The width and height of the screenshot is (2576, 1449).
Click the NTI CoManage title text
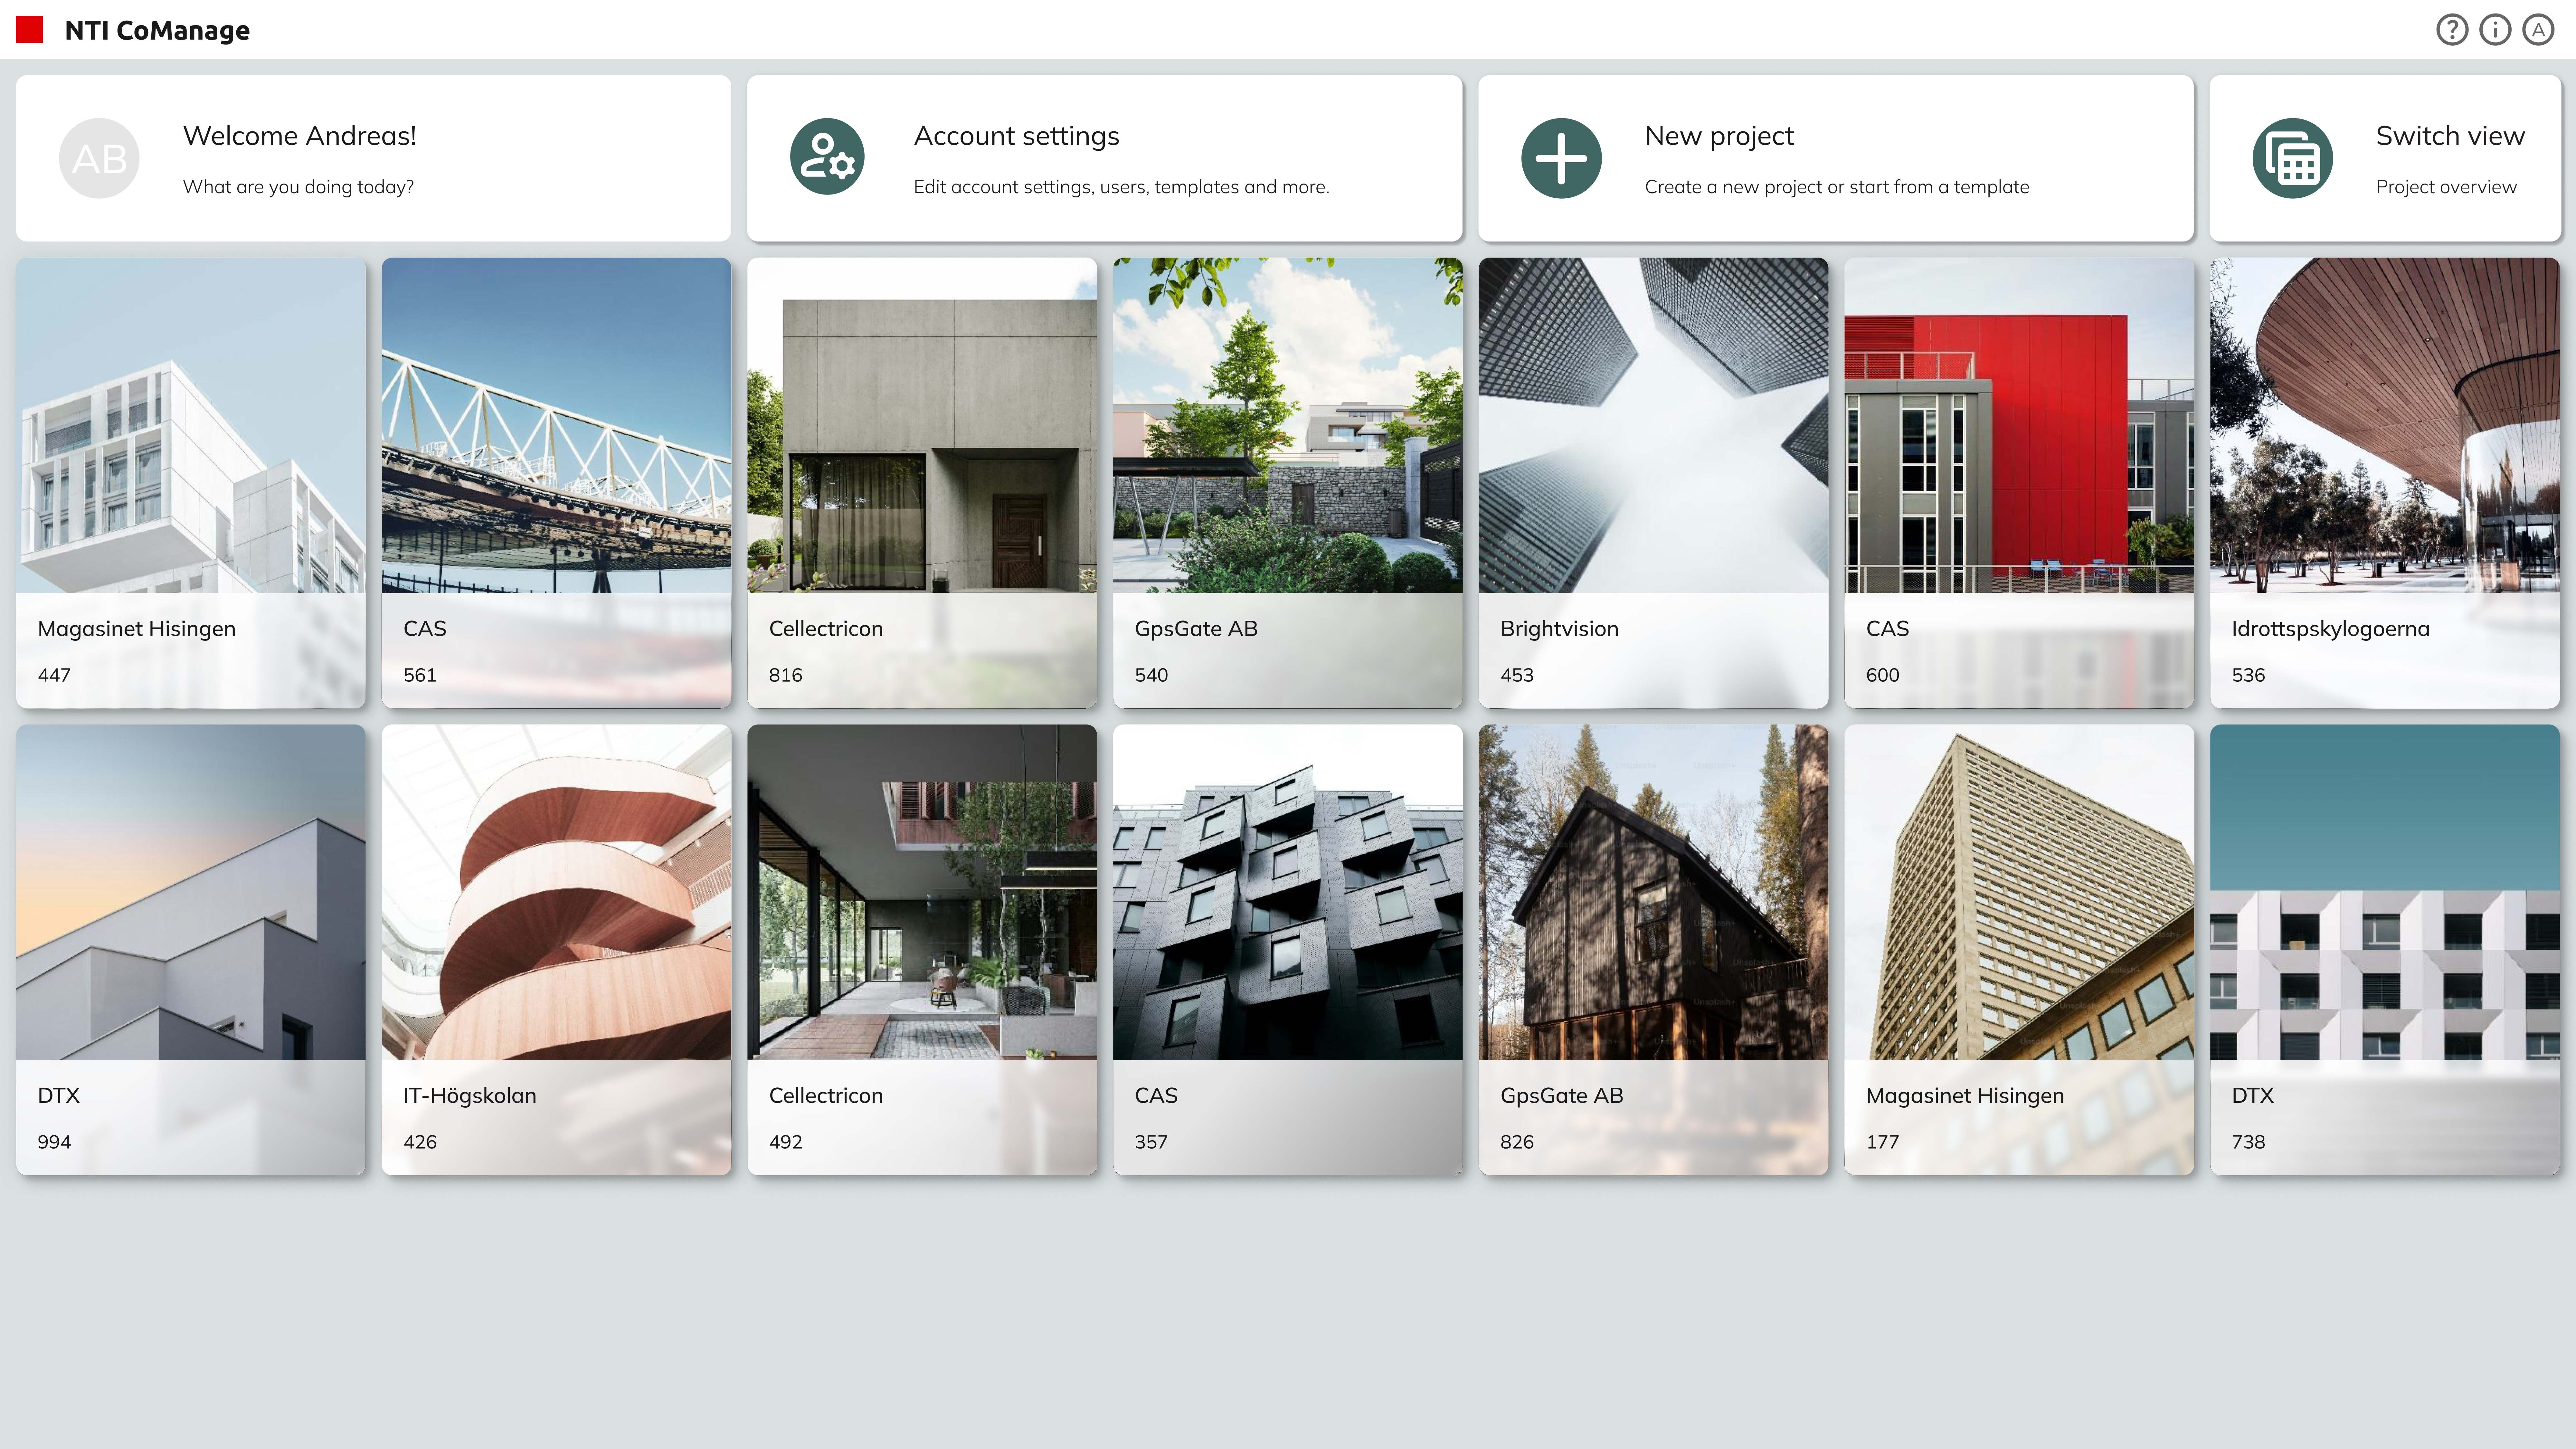157,30
